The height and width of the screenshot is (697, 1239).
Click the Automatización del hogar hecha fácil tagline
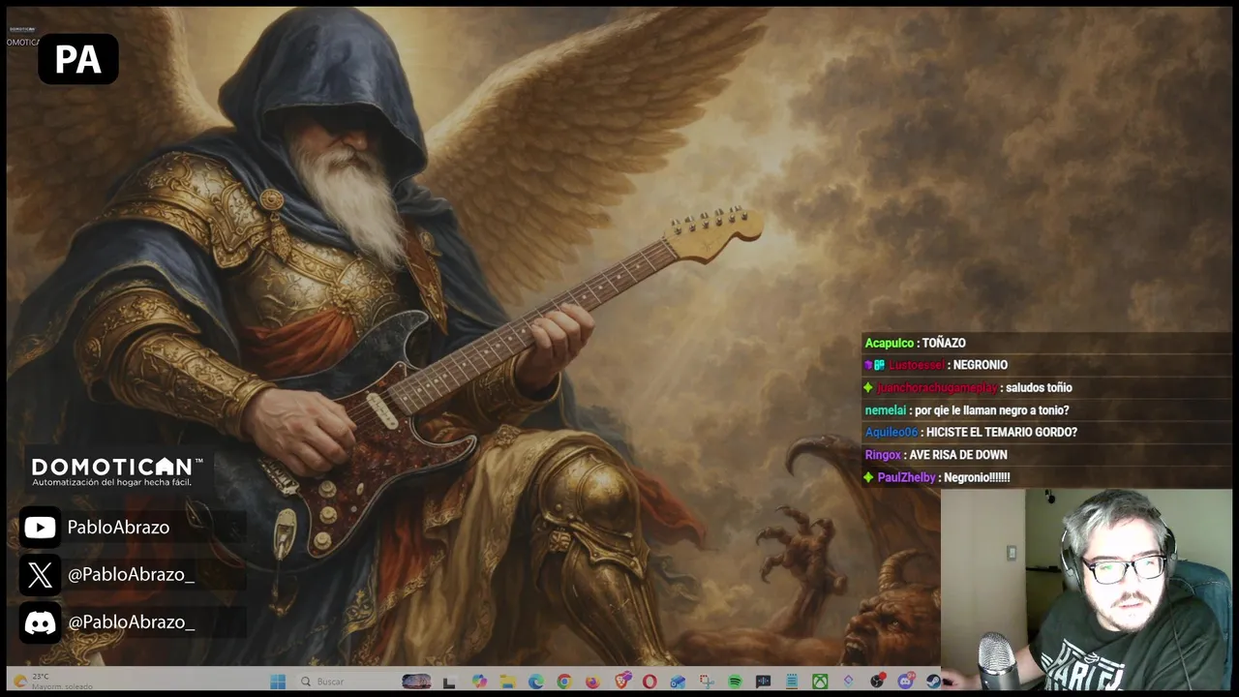tap(111, 482)
